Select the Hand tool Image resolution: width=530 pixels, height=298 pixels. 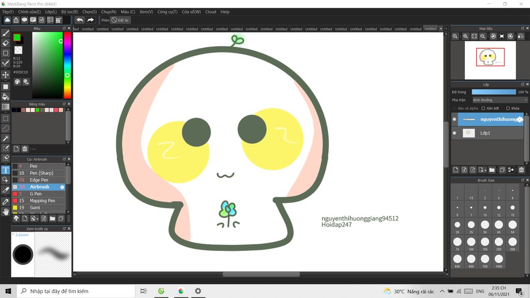pos(6,212)
